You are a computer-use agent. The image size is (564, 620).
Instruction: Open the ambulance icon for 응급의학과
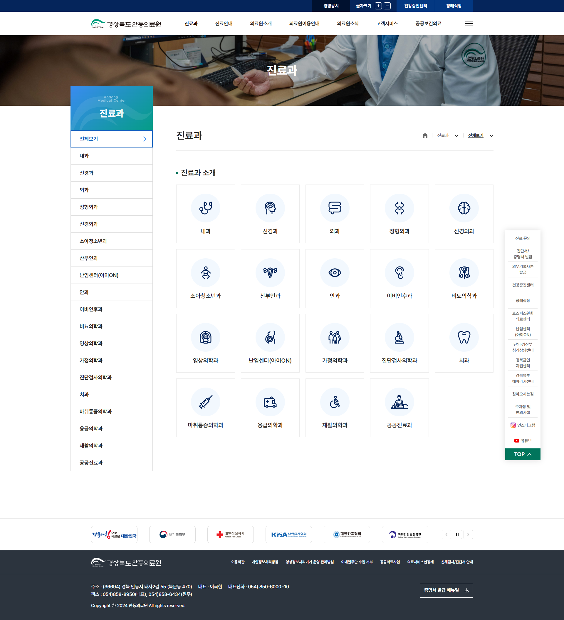[x=270, y=402]
